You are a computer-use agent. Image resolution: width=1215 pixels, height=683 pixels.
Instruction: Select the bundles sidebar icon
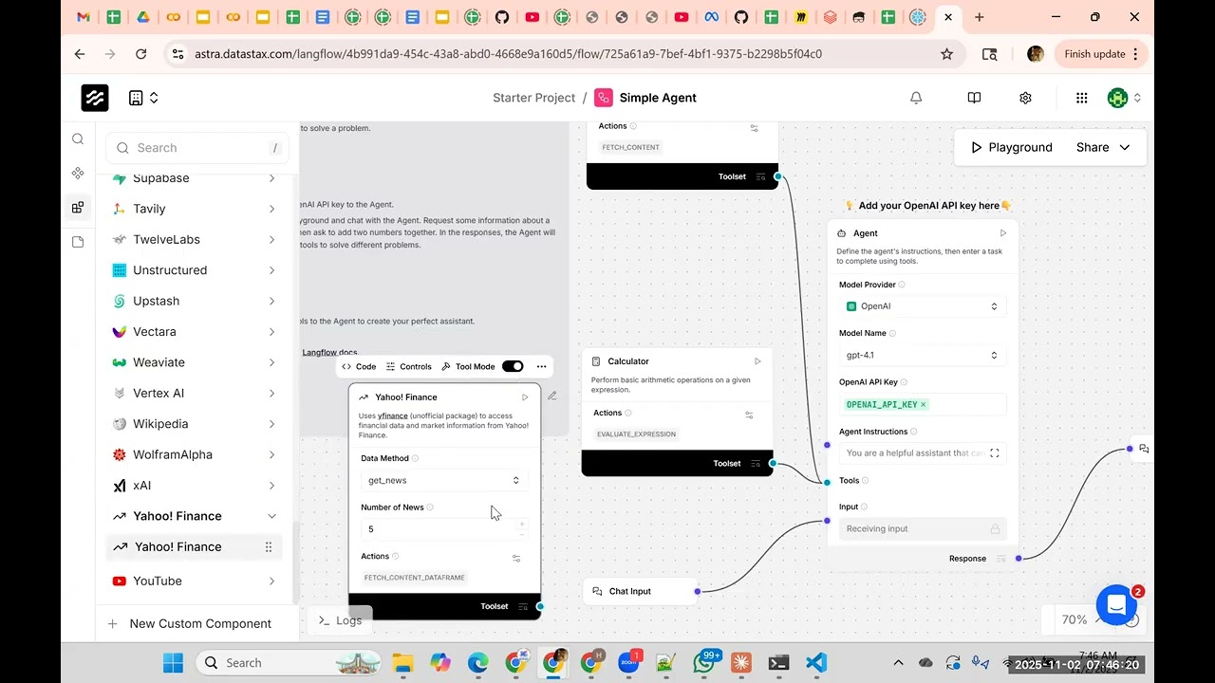coord(78,208)
